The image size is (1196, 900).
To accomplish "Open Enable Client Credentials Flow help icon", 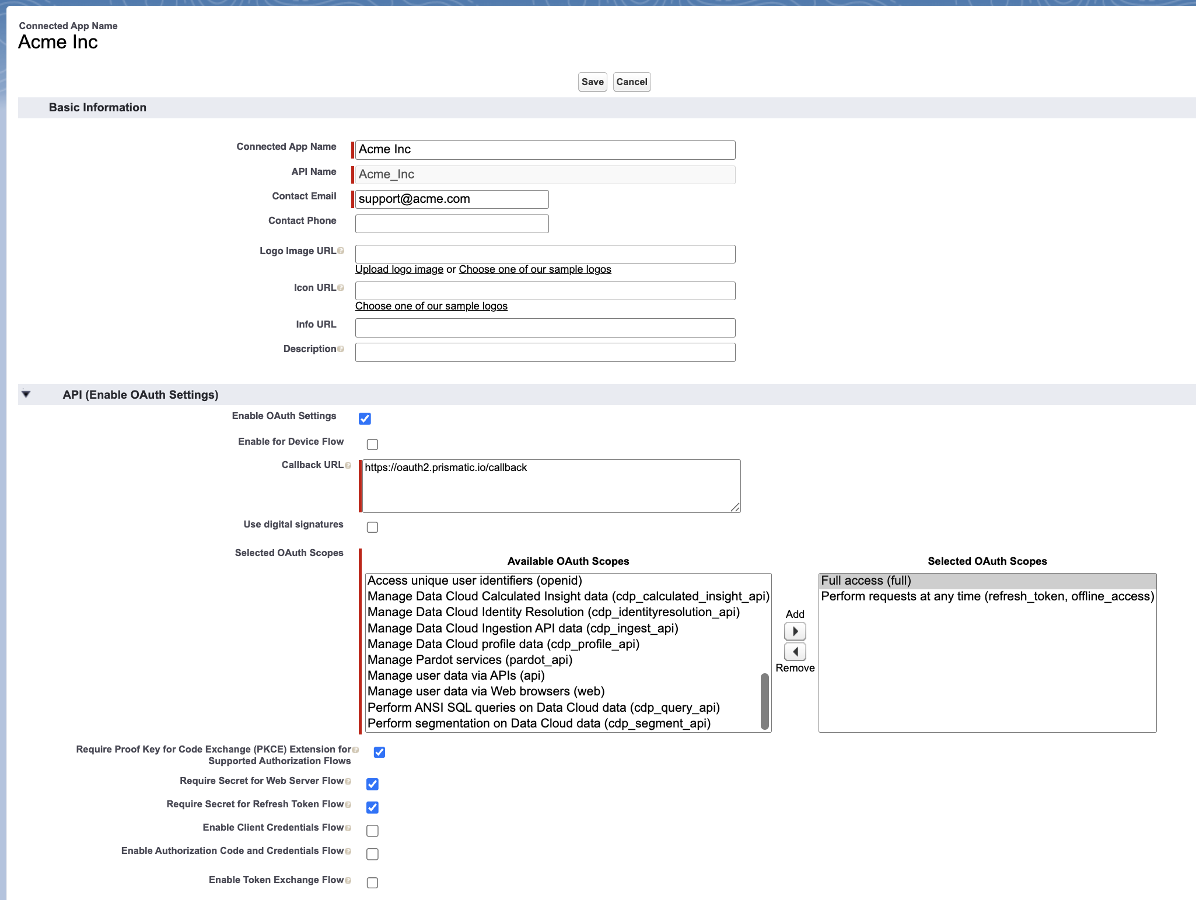I will point(348,827).
